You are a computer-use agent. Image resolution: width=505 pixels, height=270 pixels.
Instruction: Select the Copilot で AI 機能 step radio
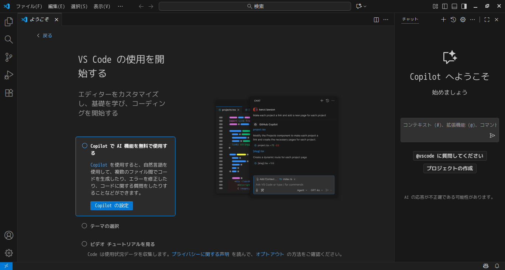tap(85, 146)
